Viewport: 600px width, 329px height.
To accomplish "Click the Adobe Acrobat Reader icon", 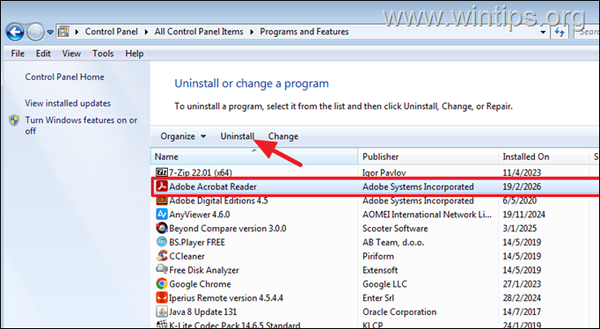I will tap(162, 186).
